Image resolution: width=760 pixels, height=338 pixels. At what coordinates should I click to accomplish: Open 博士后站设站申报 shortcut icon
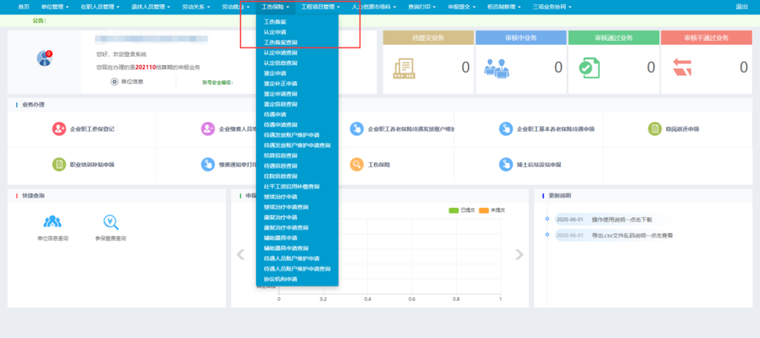(x=506, y=164)
